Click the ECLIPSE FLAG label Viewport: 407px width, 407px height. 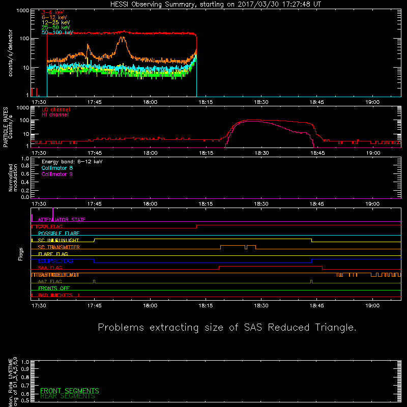(55, 261)
